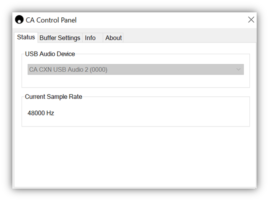Expand the USB device dropdown chevron arrow
Screen dimensions: 269x201
pyautogui.click(x=239, y=70)
